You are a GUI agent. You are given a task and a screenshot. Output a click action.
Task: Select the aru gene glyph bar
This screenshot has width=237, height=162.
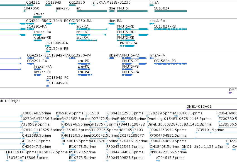click(x=92, y=11)
